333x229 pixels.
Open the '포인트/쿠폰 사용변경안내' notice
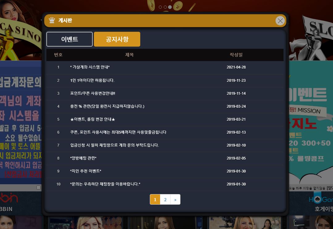coord(92,94)
